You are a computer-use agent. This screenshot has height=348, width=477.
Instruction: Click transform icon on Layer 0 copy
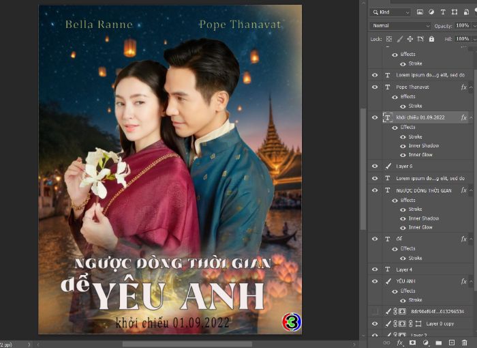click(418, 323)
